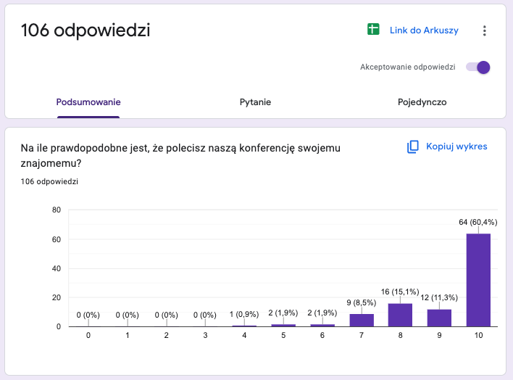The width and height of the screenshot is (513, 380).
Task: Click the 9 (8,5%) data label
Action: (x=361, y=302)
